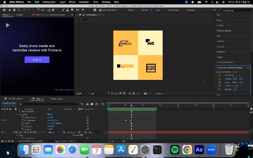Screen dimensions: 253x158
Task: Select the Roto Brush tool
Action: pyautogui.click(x=78, y=10)
